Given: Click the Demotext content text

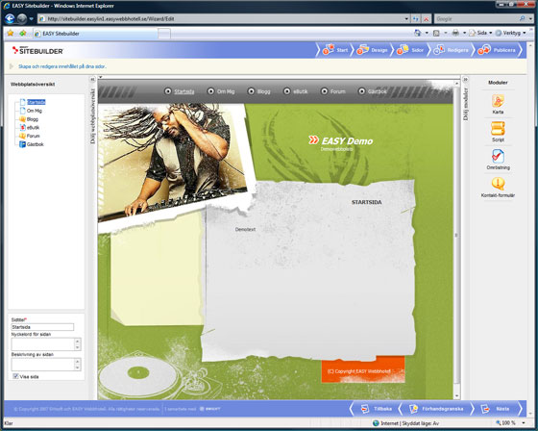Looking at the screenshot, I should 245,229.
